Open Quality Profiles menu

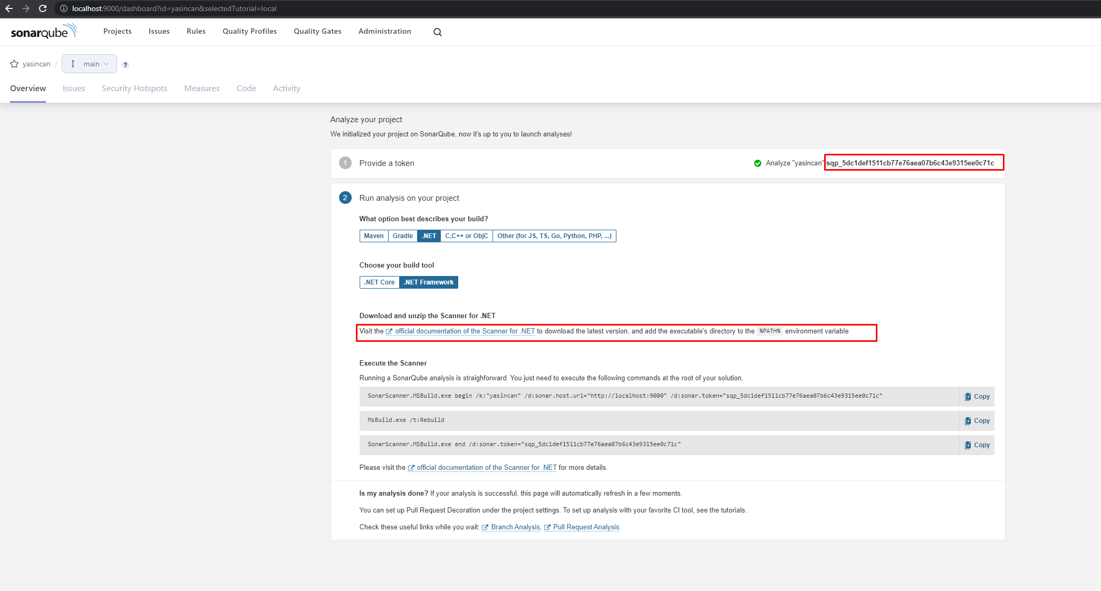tap(249, 32)
